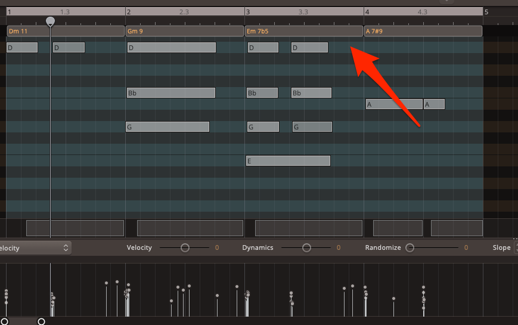Open the Velocity lane type dropdown
This screenshot has height=325, width=518.
[35, 247]
